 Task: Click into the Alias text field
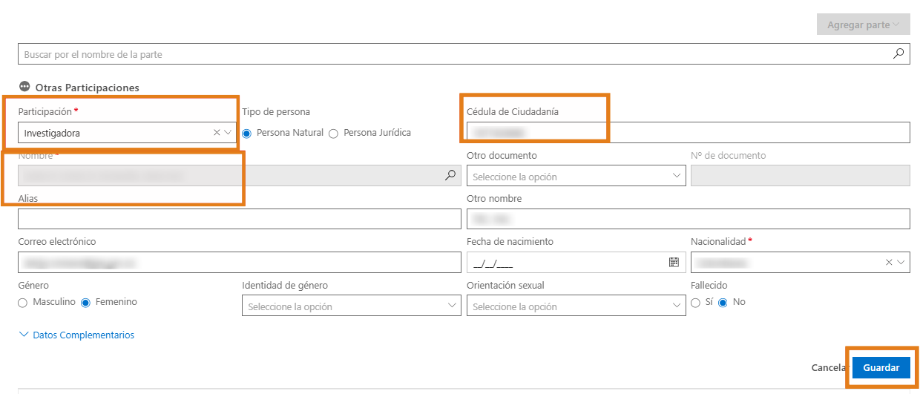(239, 220)
